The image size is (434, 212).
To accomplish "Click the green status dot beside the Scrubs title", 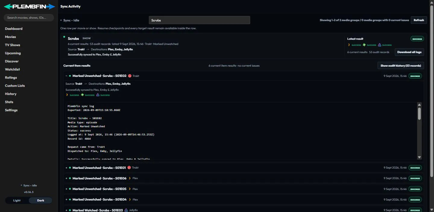I will pyautogui.click(x=64, y=37).
